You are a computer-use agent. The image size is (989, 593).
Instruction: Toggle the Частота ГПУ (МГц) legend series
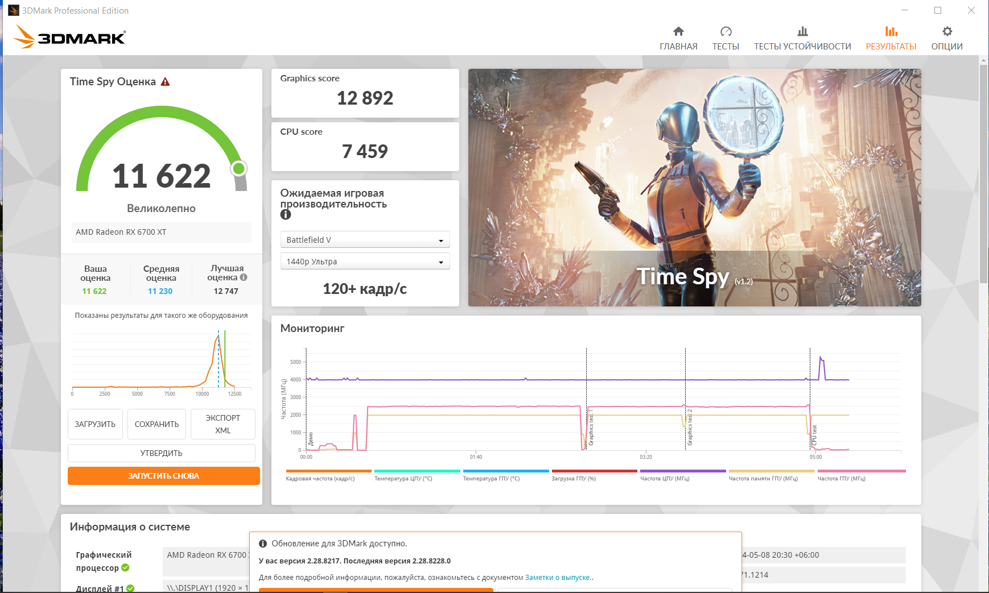point(861,476)
